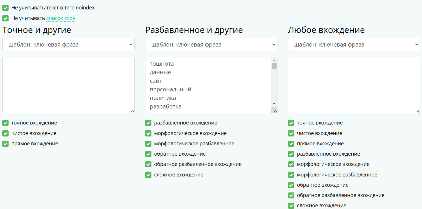Image resolution: width=422 pixels, height=209 pixels.
Task: Uncheck the noindex tag text option
Action: coord(5,8)
